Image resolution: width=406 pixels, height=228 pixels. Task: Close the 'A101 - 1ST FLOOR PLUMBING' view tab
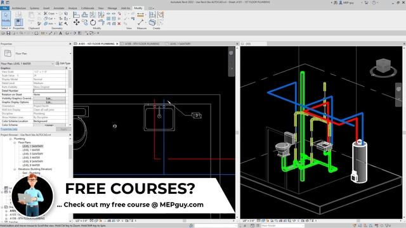(117, 44)
